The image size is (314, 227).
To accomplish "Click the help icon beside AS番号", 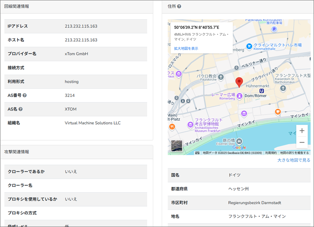I will click(x=25, y=95).
